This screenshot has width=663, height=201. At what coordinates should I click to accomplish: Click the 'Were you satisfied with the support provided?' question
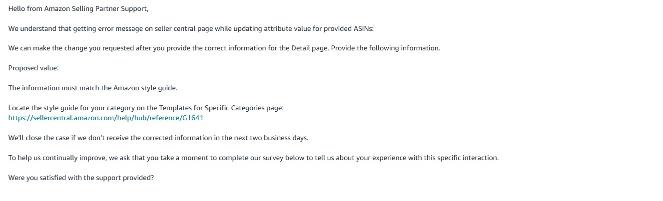tap(81, 178)
